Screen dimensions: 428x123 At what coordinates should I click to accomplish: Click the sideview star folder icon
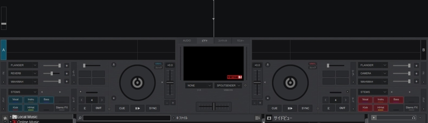(x=269, y=118)
